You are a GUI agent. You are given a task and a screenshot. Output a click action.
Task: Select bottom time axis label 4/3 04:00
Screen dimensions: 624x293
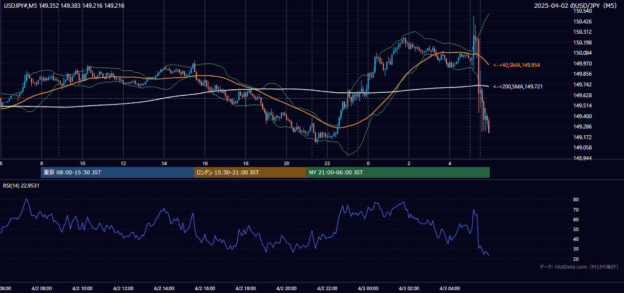pos(450,289)
